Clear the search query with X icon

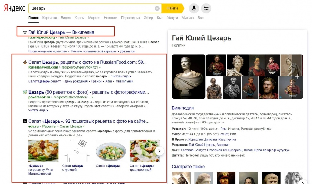tap(157, 9)
